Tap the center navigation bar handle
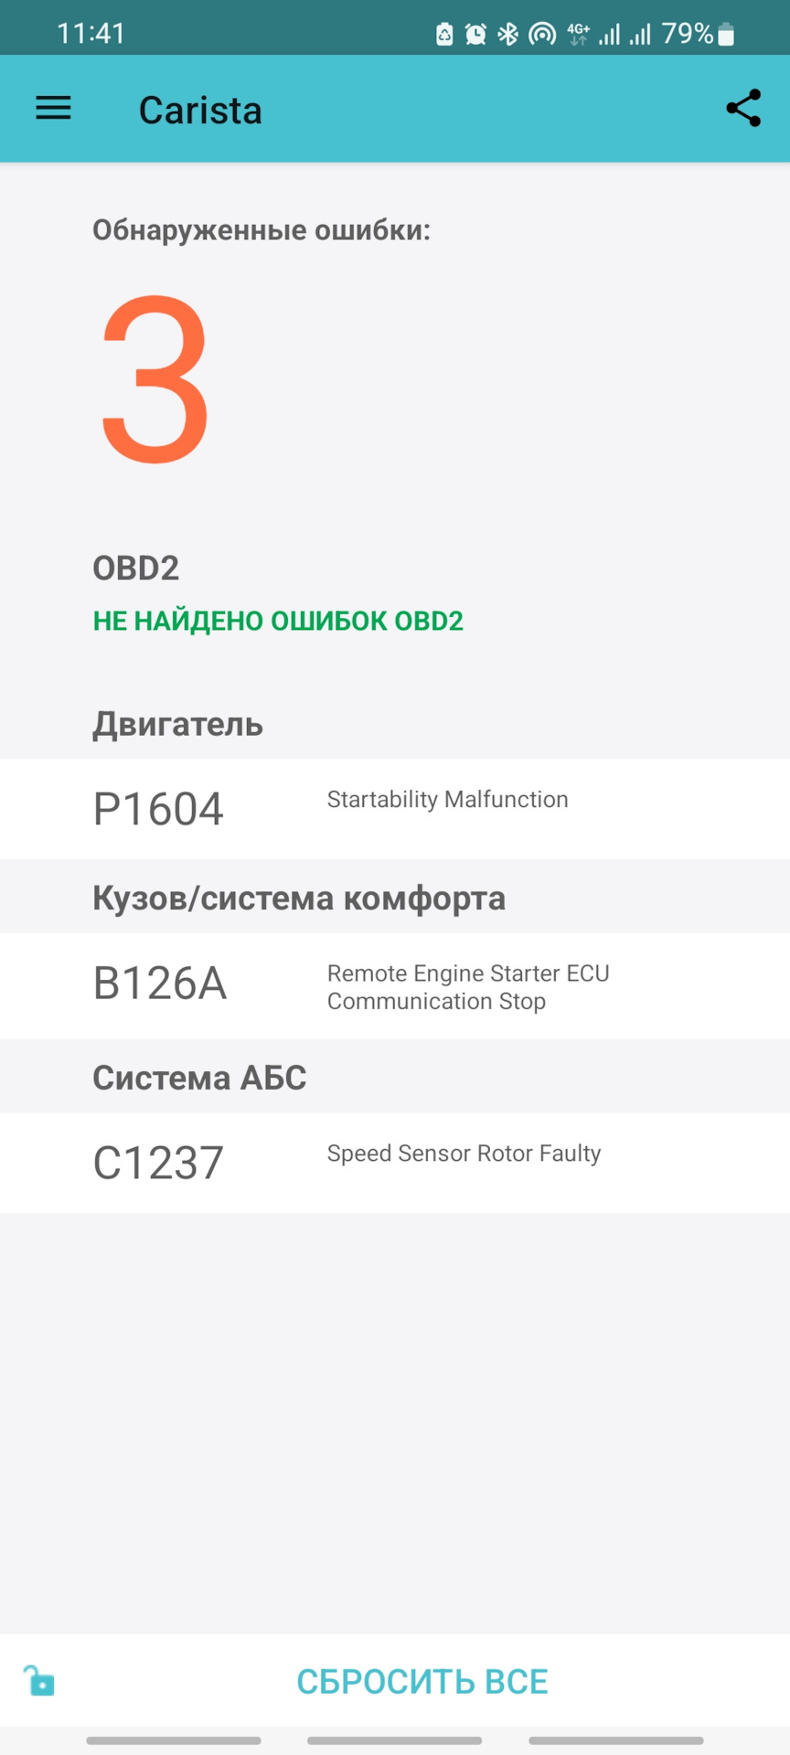The width and height of the screenshot is (790, 1755). click(x=394, y=1740)
